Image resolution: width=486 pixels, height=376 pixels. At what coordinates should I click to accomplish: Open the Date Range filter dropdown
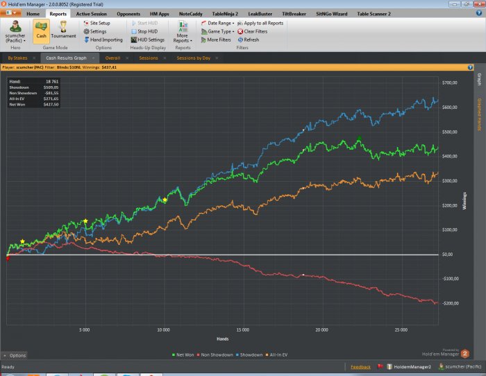click(217, 23)
